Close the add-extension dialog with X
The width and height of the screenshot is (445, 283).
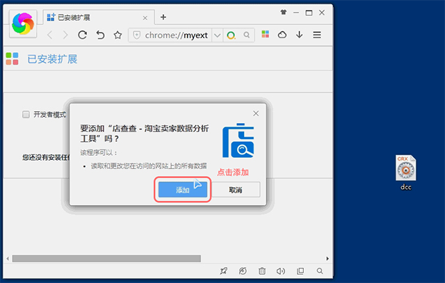pos(256,113)
